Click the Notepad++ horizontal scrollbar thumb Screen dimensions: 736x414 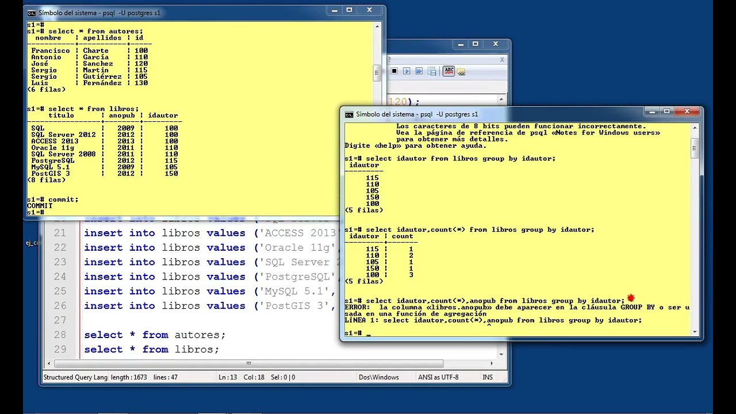tap(249, 363)
